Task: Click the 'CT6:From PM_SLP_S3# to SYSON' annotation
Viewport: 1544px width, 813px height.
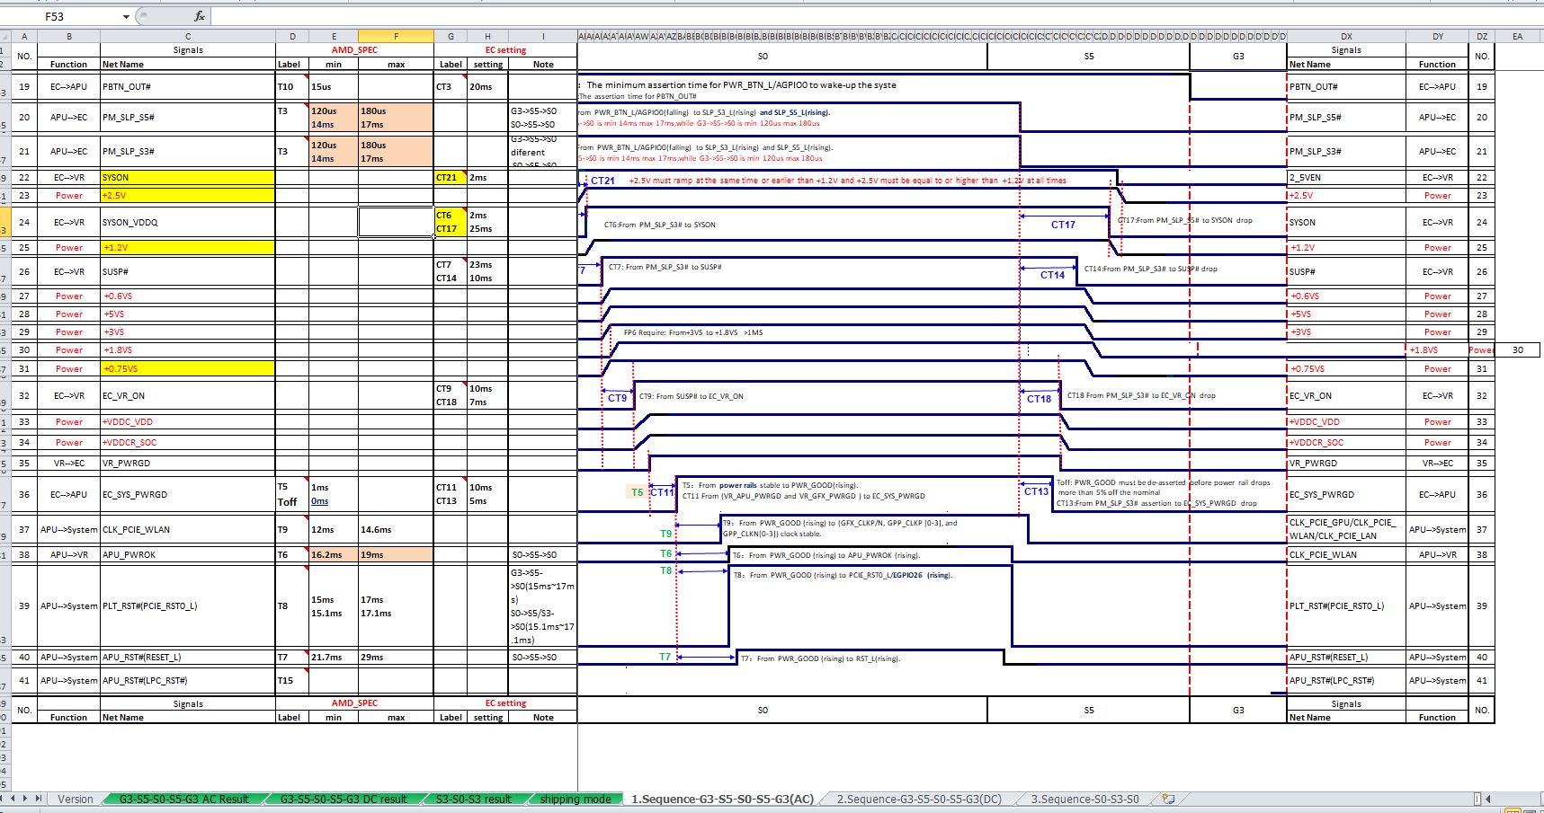Action: point(659,225)
